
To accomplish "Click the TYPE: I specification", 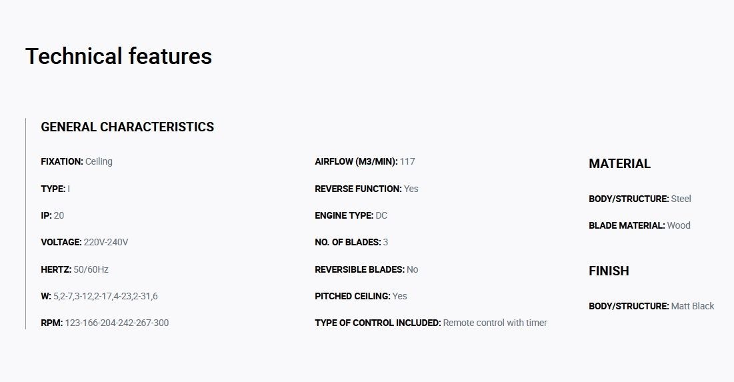I will click(55, 189).
